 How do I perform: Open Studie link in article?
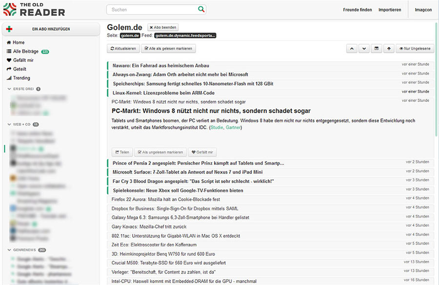point(217,127)
